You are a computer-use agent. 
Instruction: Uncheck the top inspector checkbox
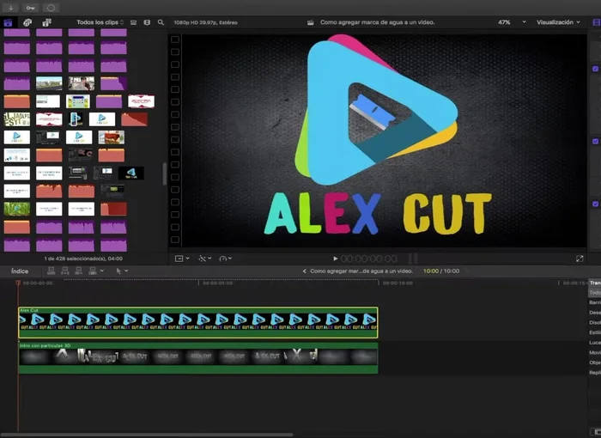click(x=595, y=69)
